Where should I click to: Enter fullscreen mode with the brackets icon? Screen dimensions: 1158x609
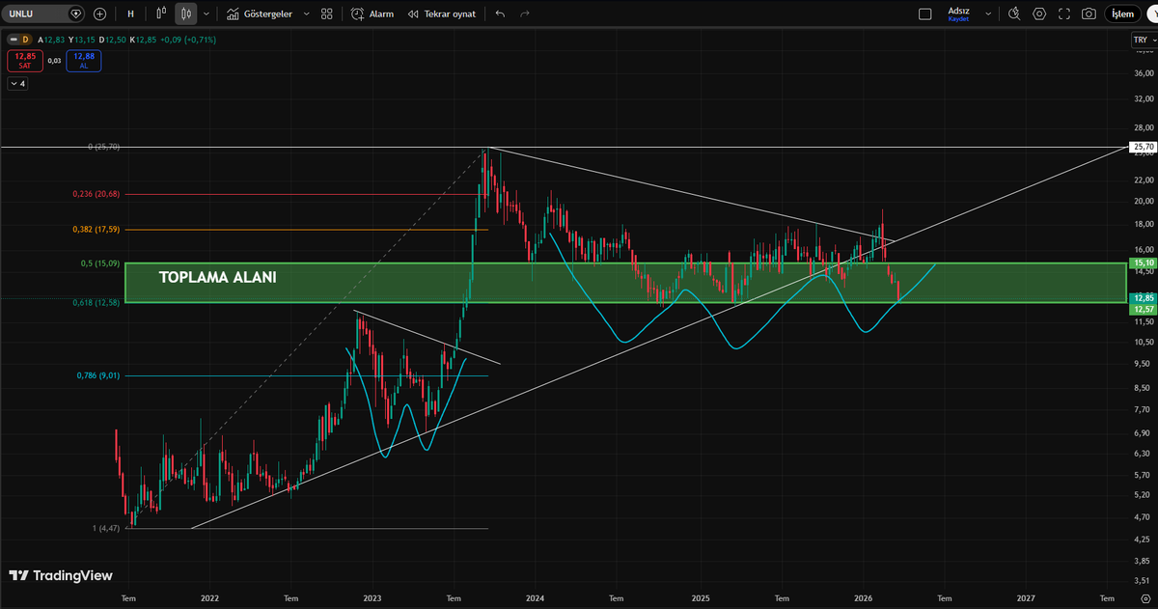(1063, 14)
